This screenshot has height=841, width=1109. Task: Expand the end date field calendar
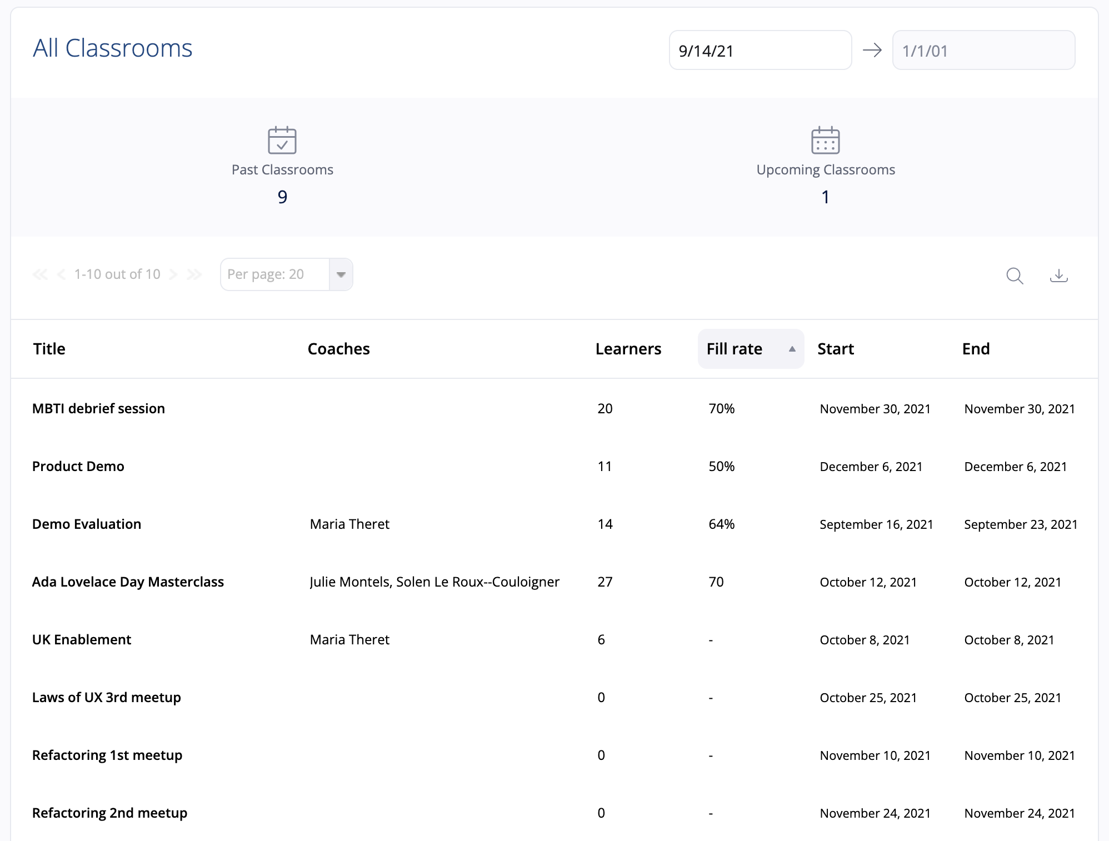(983, 50)
